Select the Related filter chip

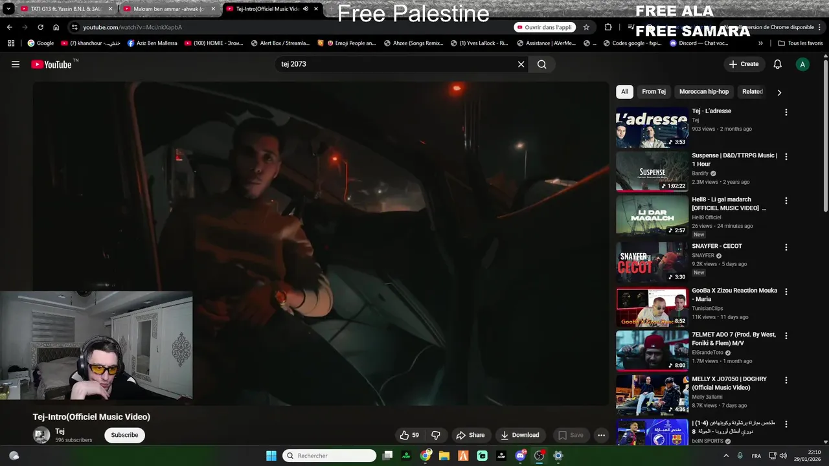click(752, 92)
